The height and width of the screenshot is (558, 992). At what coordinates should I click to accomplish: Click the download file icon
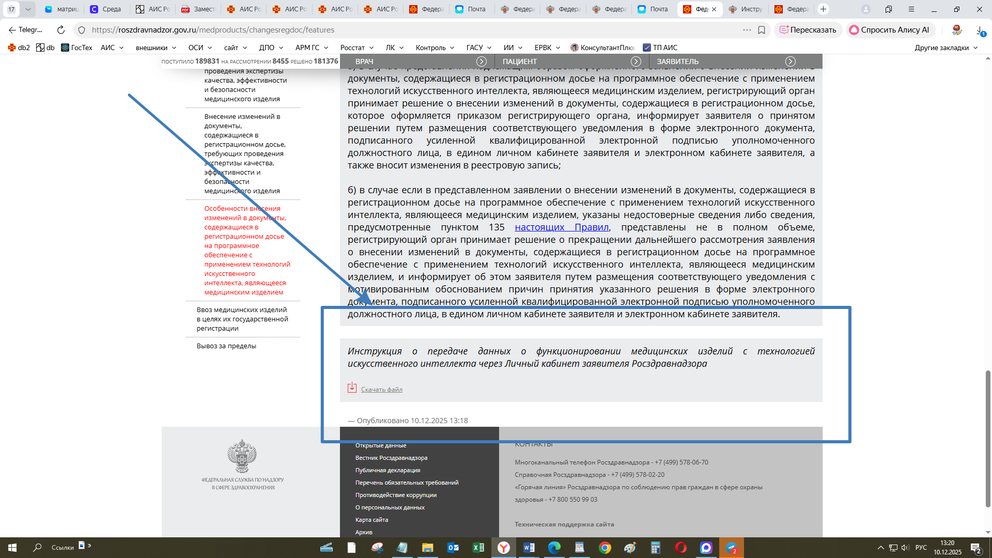pos(352,388)
